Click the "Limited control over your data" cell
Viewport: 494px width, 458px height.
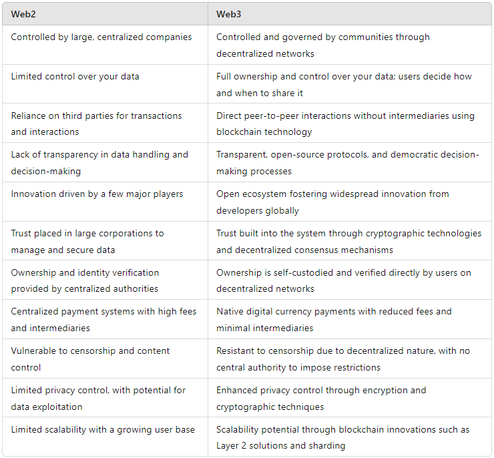coord(75,76)
